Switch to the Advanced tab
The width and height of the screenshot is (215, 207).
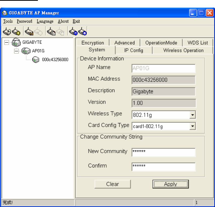pos(125,43)
